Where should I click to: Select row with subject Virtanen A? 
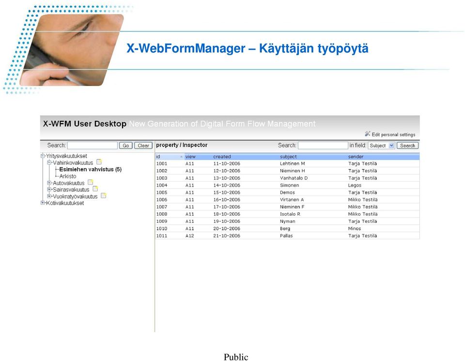click(287, 200)
